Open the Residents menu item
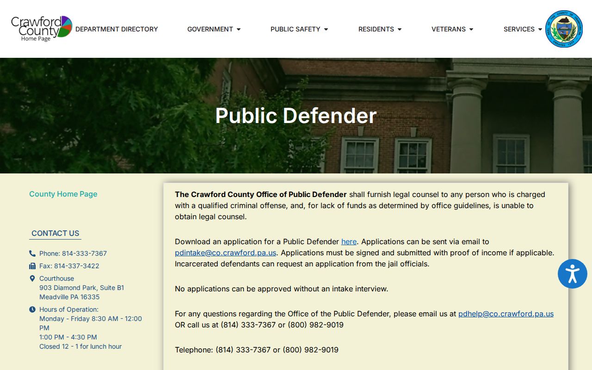Image resolution: width=592 pixels, height=370 pixels. [376, 29]
